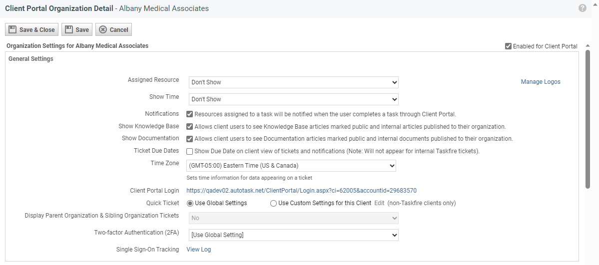Open the Two-factor Authentication dropdown

click(x=293, y=235)
